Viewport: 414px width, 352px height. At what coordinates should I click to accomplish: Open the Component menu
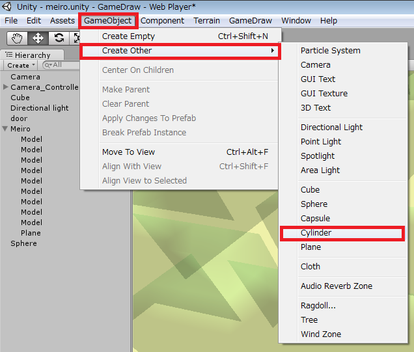coord(162,21)
